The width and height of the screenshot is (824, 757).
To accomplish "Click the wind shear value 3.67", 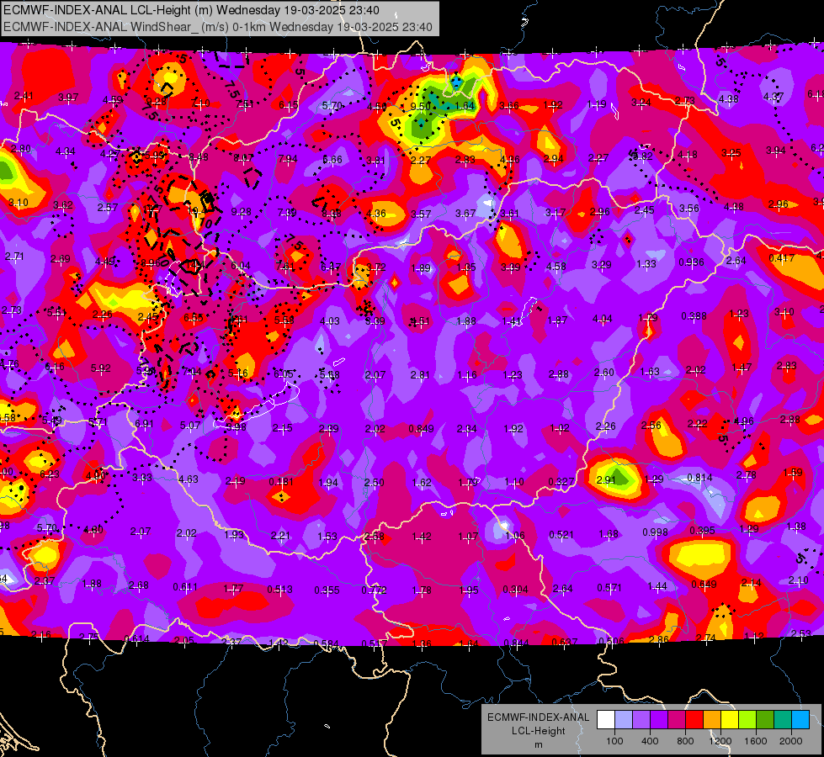I will tap(465, 214).
